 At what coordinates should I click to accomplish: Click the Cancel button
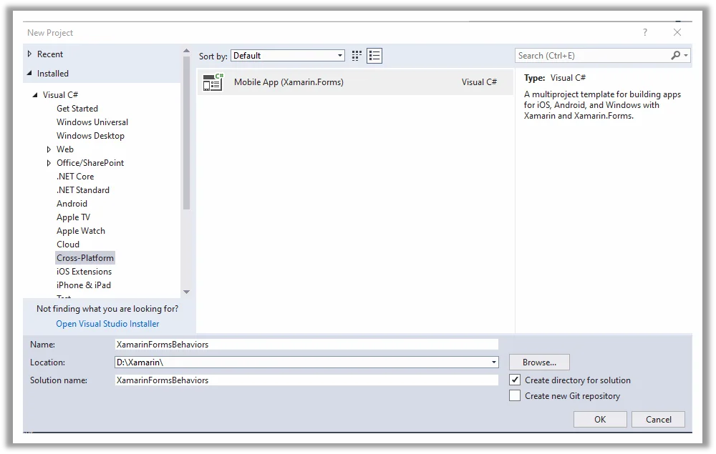point(659,420)
